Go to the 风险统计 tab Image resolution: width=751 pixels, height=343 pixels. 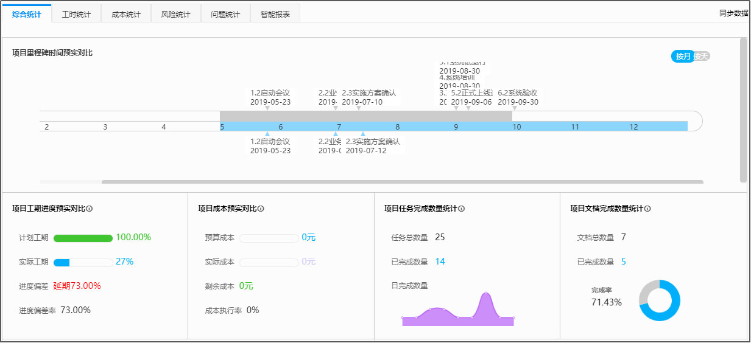tap(175, 14)
